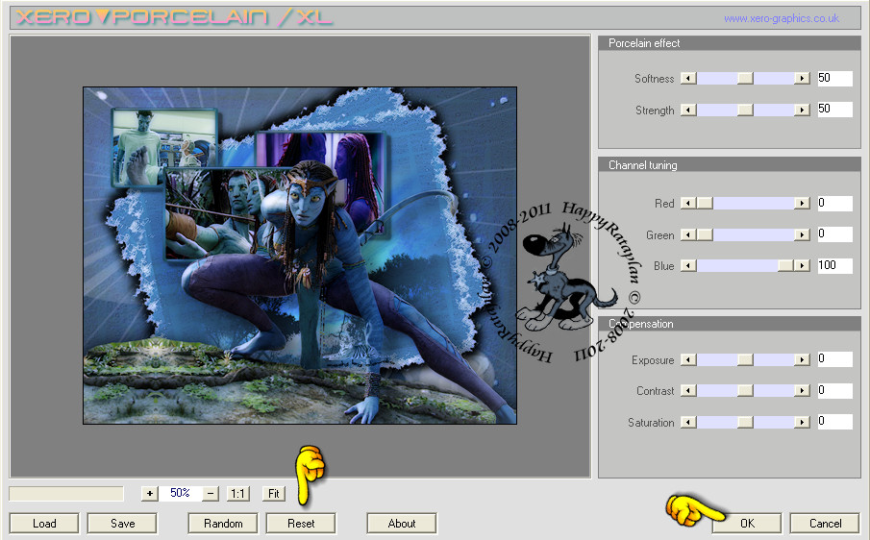
Task: Click the Saturation slider thumb
Action: [x=745, y=423]
